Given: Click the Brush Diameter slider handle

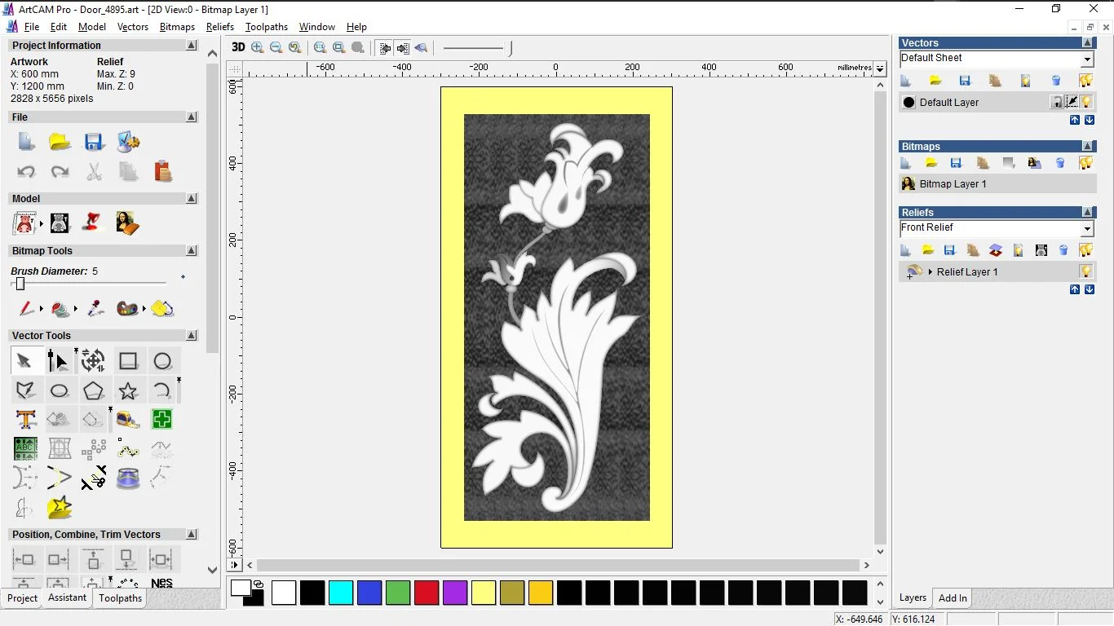Looking at the screenshot, I should click(20, 284).
